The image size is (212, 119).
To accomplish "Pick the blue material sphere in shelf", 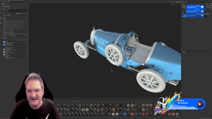I will coord(125,114).
